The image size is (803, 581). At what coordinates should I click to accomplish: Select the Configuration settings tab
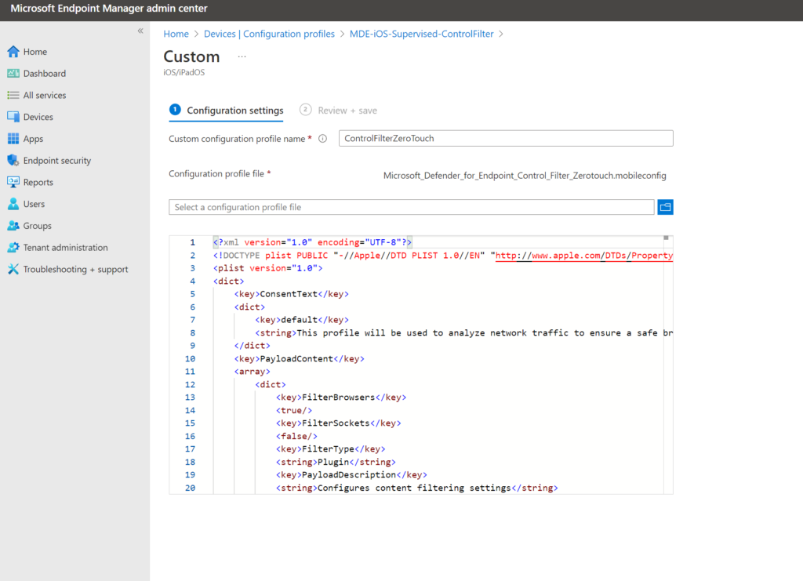click(227, 111)
